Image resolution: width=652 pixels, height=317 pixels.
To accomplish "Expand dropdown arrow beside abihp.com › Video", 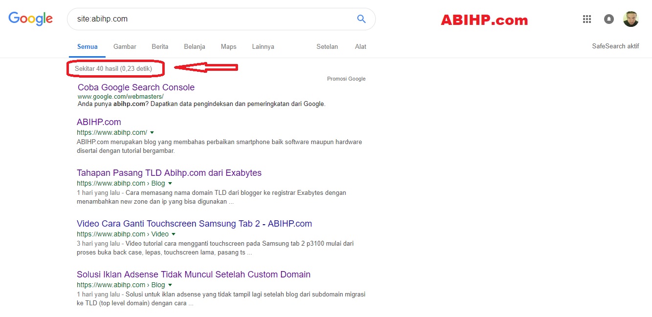I will pos(174,234).
